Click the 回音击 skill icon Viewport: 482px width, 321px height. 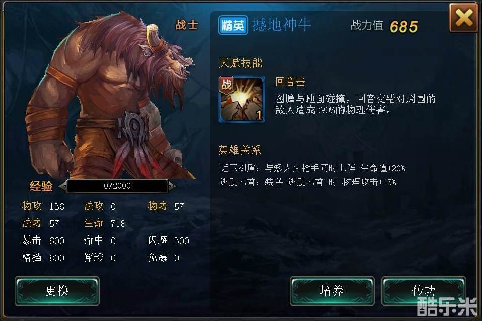click(x=242, y=100)
